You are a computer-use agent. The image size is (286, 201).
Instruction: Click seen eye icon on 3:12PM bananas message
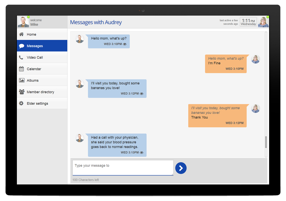coord(142,94)
